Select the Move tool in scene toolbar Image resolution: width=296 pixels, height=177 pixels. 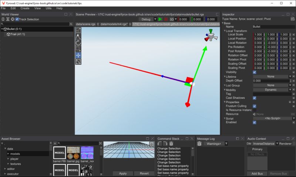(78, 55)
